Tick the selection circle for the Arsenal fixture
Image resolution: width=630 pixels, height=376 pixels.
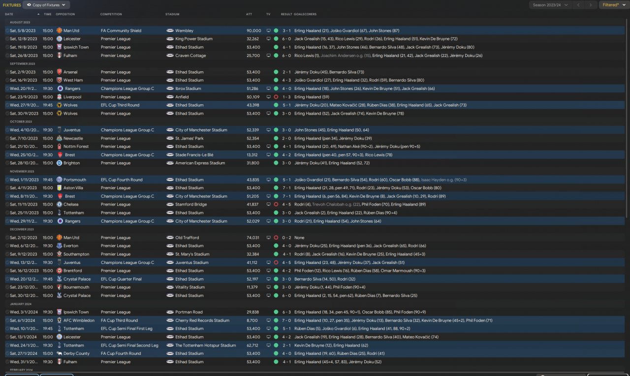click(x=7, y=72)
